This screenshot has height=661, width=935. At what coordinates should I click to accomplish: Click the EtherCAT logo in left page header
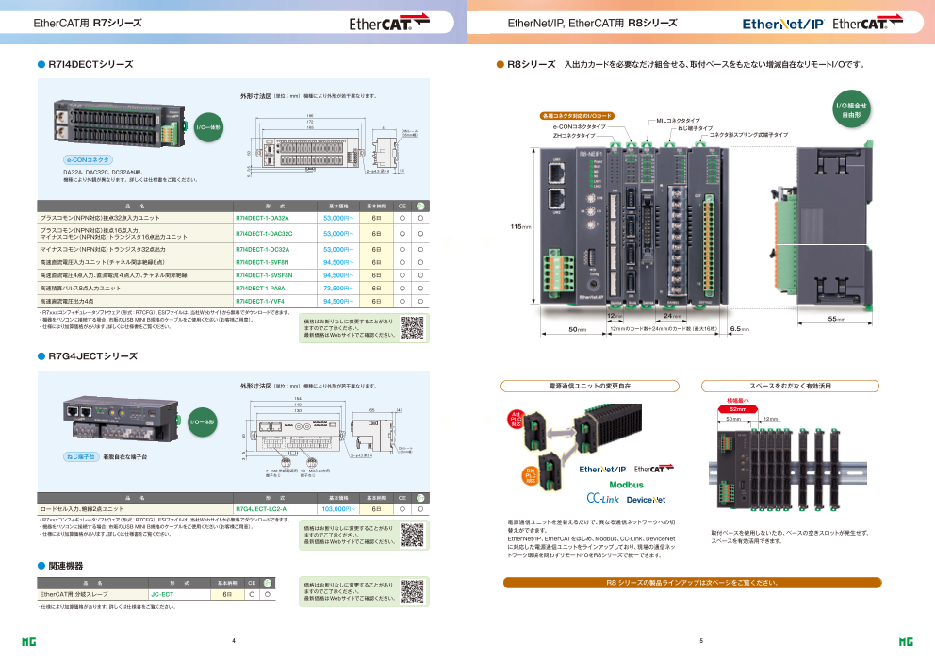click(x=388, y=23)
